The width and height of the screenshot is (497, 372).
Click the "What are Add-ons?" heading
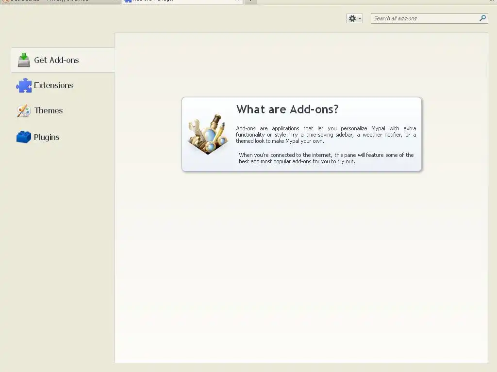287,109
